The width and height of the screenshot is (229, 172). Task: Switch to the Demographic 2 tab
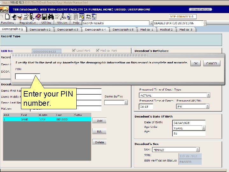40,30
